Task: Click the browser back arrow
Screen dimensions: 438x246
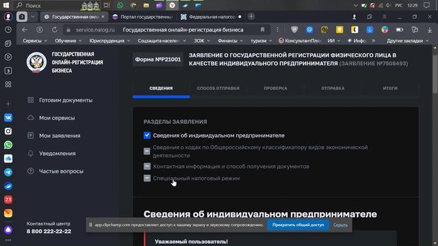Action: pyautogui.click(x=25, y=29)
